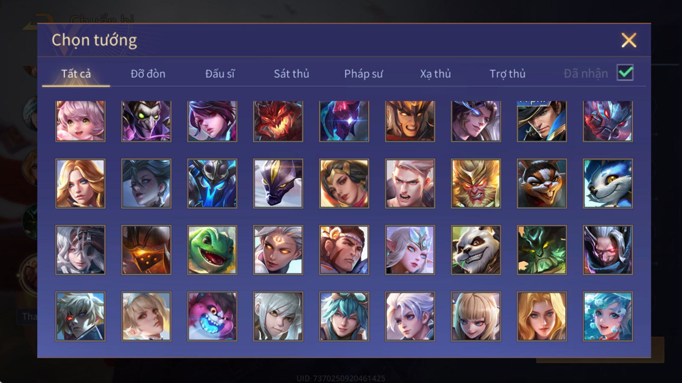Select the raccoon hero portrait
The image size is (682, 383).
(x=542, y=183)
